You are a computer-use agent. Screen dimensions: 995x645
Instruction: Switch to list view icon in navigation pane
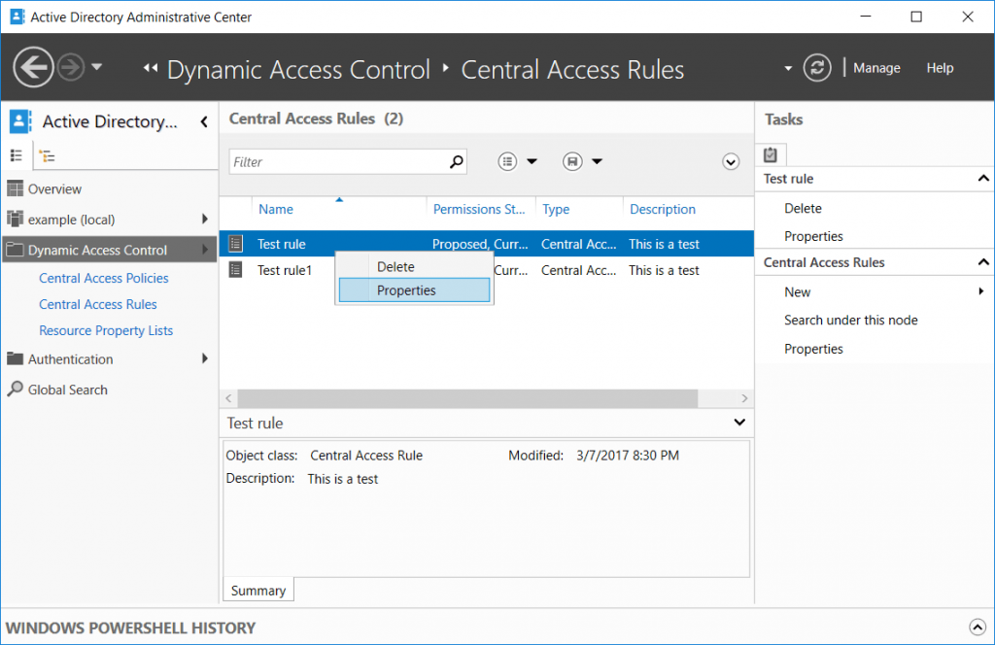pos(17,155)
